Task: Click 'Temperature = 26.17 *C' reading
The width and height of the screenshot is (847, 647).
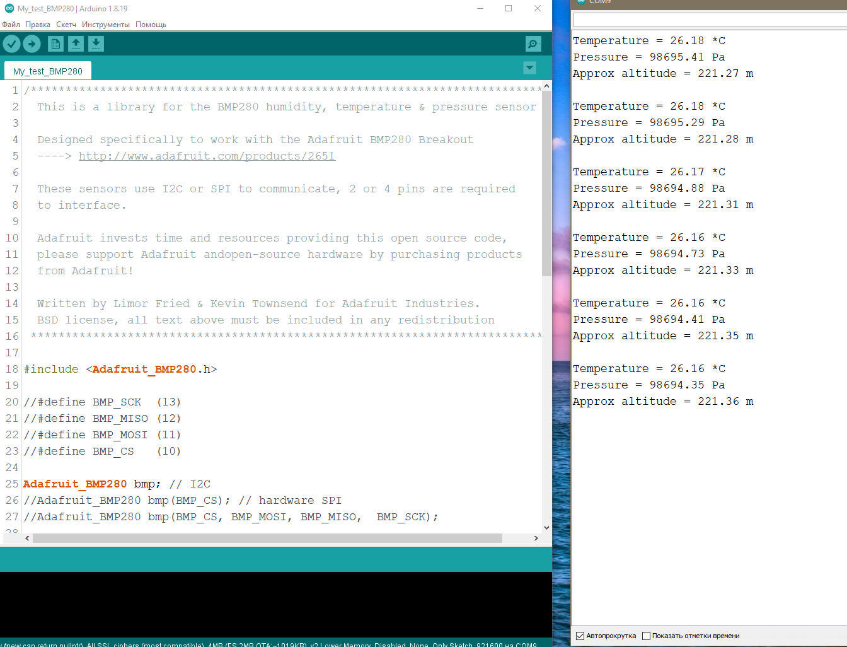Action: [649, 172]
